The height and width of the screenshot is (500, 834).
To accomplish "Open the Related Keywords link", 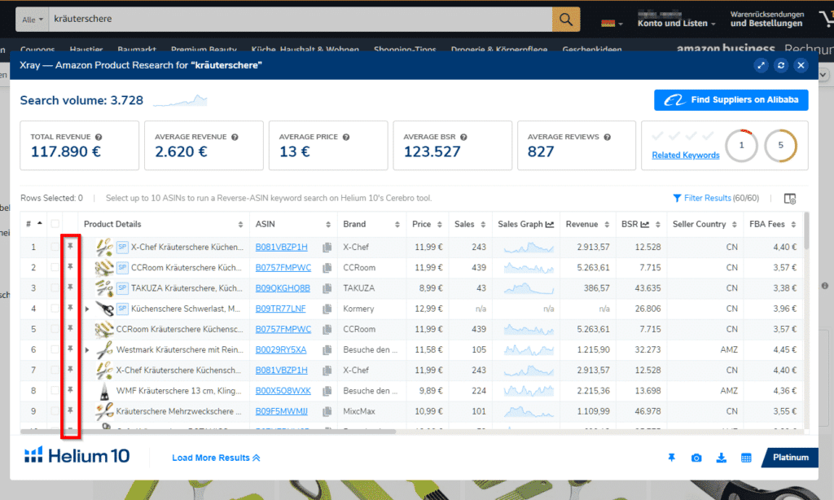I will (x=686, y=155).
